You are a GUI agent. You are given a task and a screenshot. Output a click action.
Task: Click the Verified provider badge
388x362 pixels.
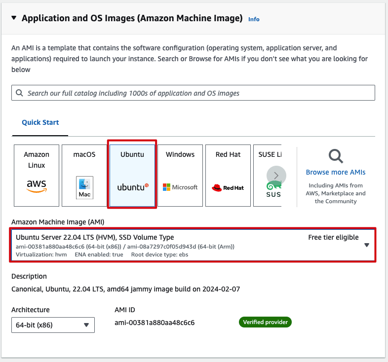[x=266, y=323]
